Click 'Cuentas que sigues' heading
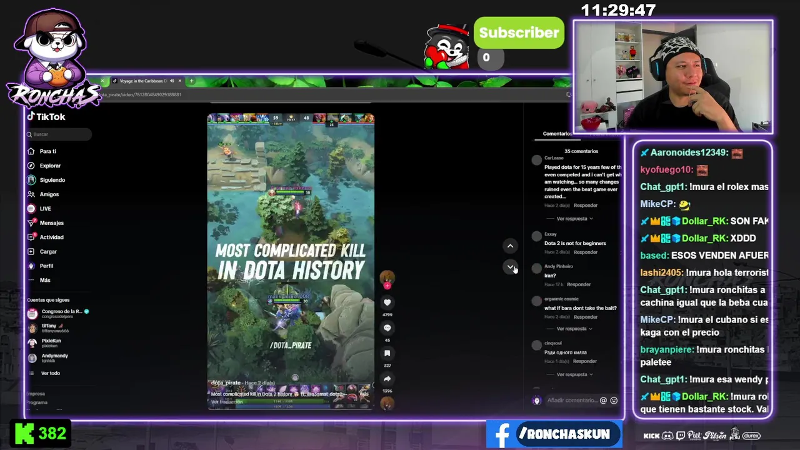The image size is (800, 450). [x=48, y=300]
